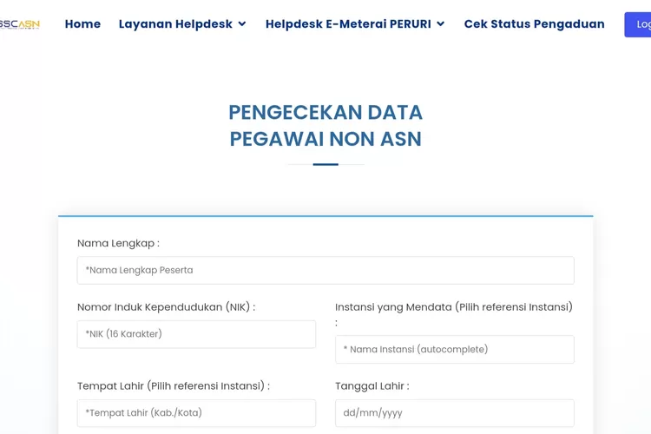Click the 'Nama Lengkap :' label
This screenshot has width=651, height=434.
click(118, 243)
